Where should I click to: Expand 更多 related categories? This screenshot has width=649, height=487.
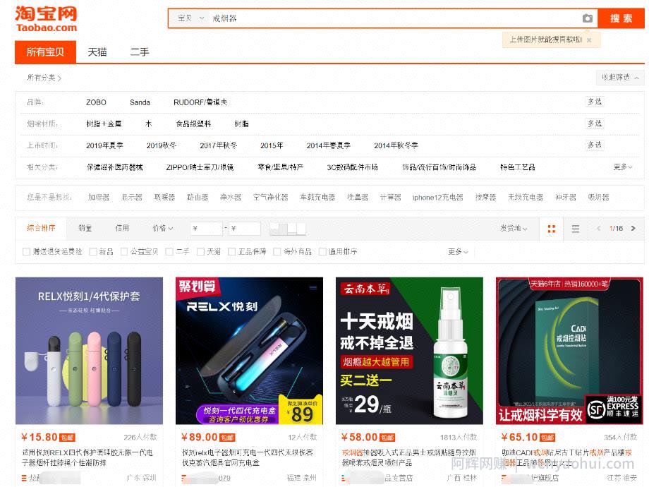click(622, 167)
